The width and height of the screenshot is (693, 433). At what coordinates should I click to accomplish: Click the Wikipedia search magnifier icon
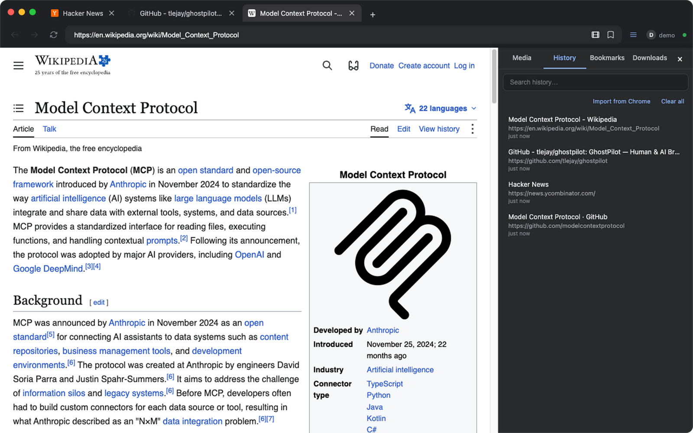[327, 65]
